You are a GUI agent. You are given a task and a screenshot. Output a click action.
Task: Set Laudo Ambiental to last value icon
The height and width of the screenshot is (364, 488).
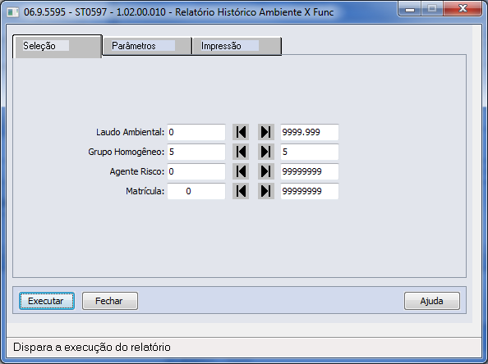[x=266, y=132]
